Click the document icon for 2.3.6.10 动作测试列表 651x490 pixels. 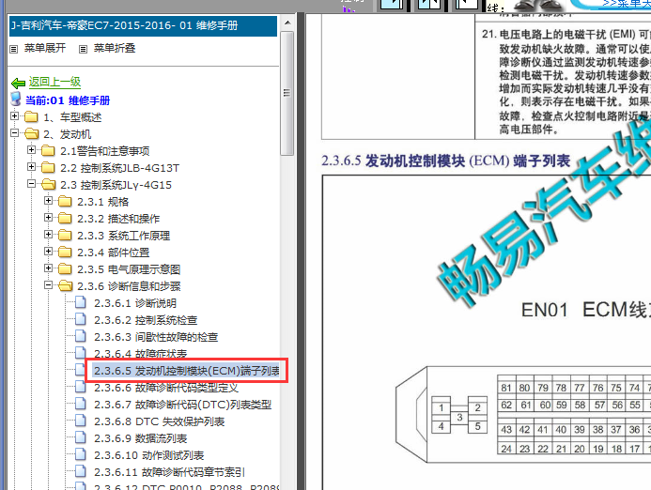[x=81, y=454]
